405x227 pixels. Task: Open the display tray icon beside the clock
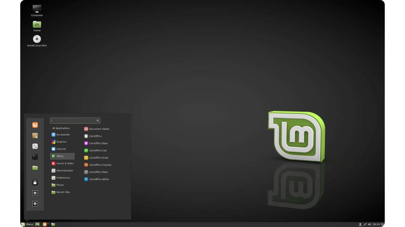tap(383, 224)
